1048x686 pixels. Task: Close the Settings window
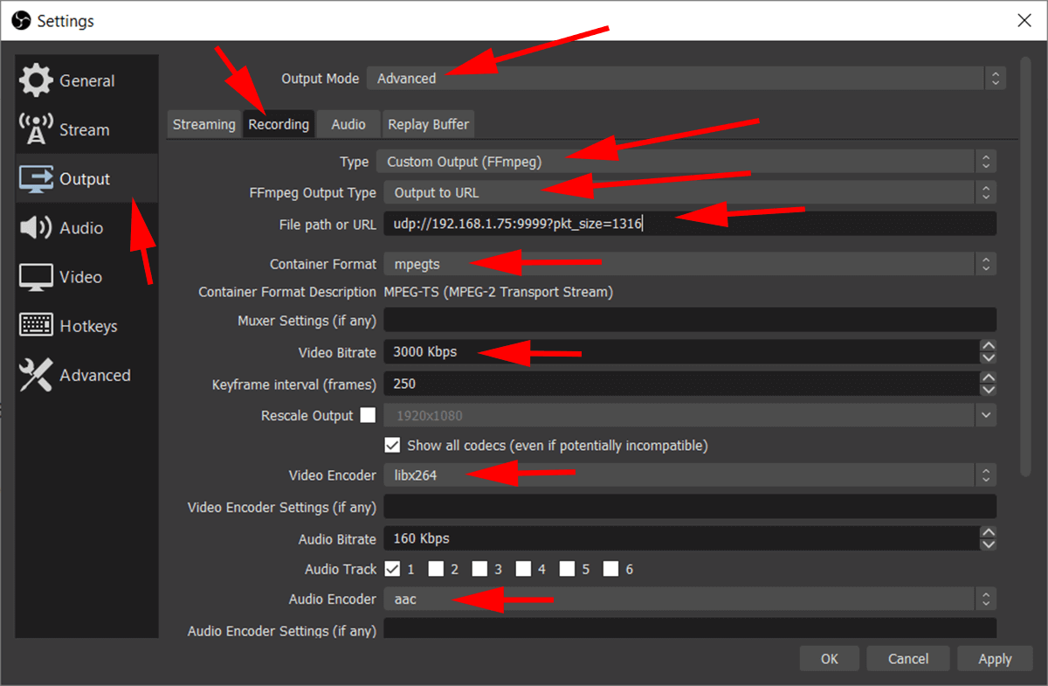pyautogui.click(x=1024, y=21)
